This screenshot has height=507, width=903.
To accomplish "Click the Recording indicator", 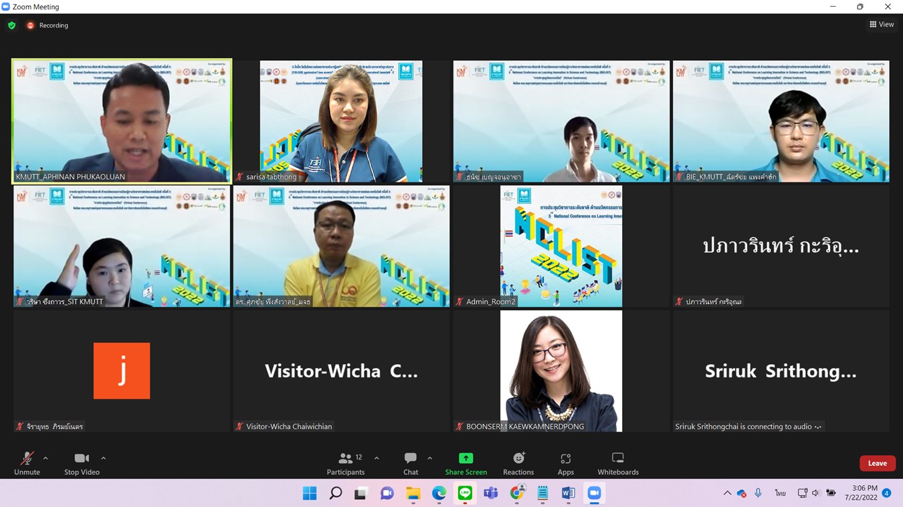I will click(47, 25).
